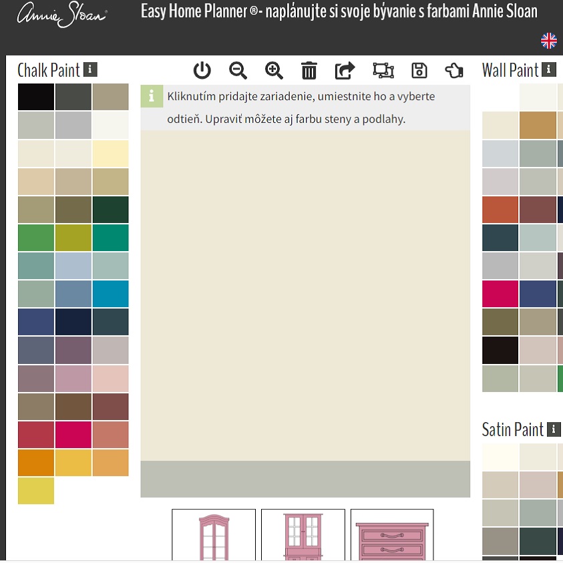Choose the teal green Chalk Paint swatch
The image size is (563, 563).
point(111,238)
